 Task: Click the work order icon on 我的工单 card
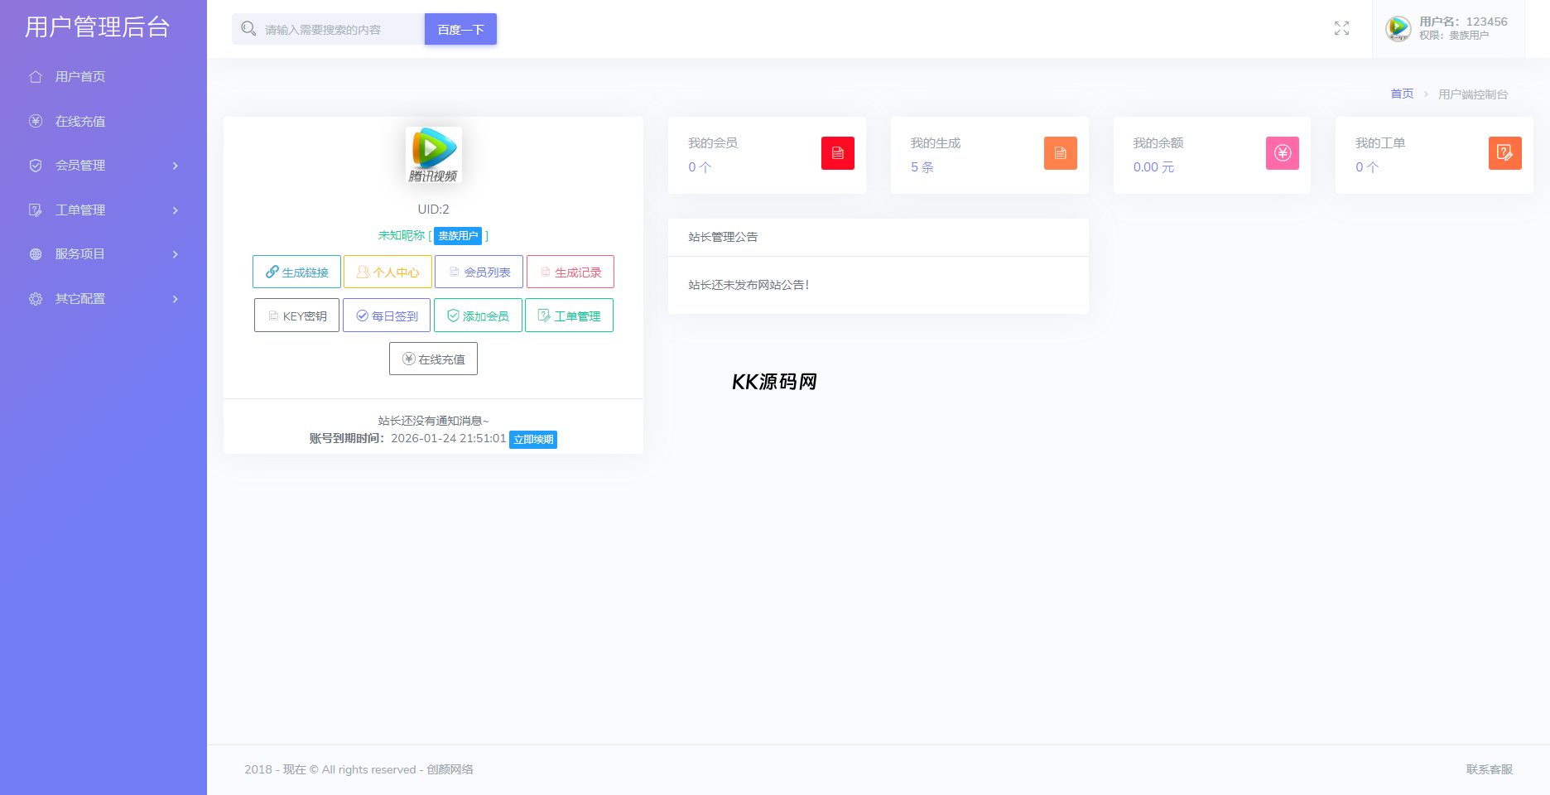[1504, 153]
